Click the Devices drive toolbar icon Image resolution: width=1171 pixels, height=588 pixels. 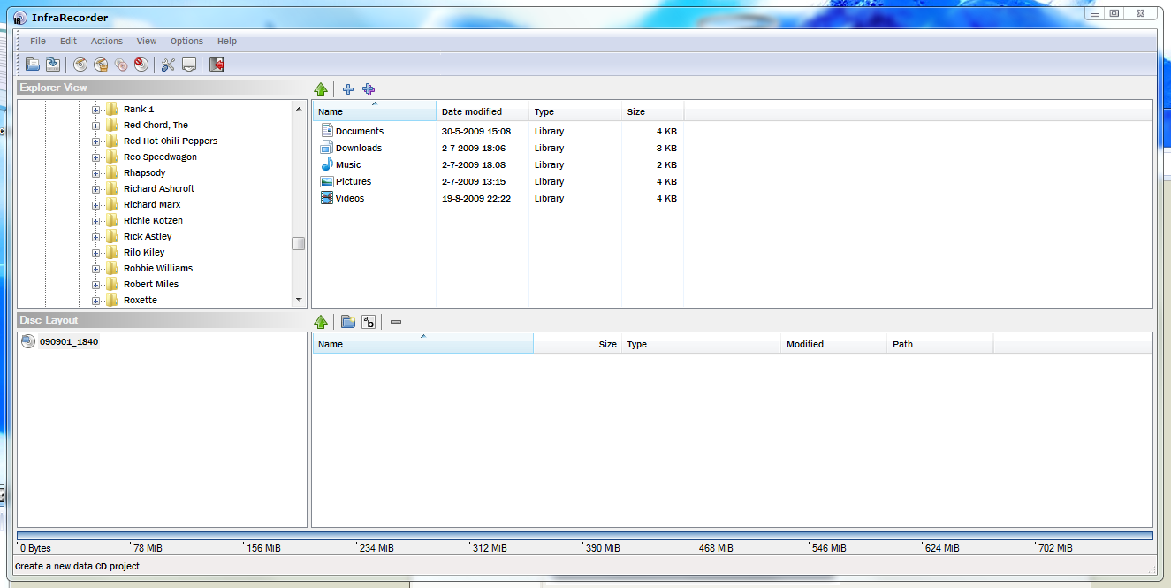click(189, 64)
